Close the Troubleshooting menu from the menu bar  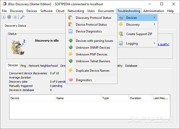pos(129,11)
